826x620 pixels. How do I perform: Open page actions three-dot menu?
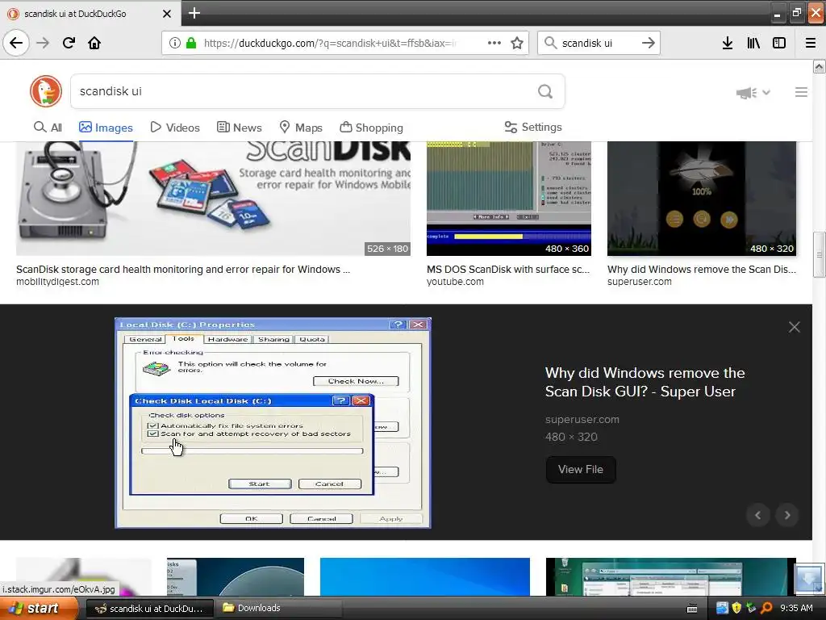494,43
